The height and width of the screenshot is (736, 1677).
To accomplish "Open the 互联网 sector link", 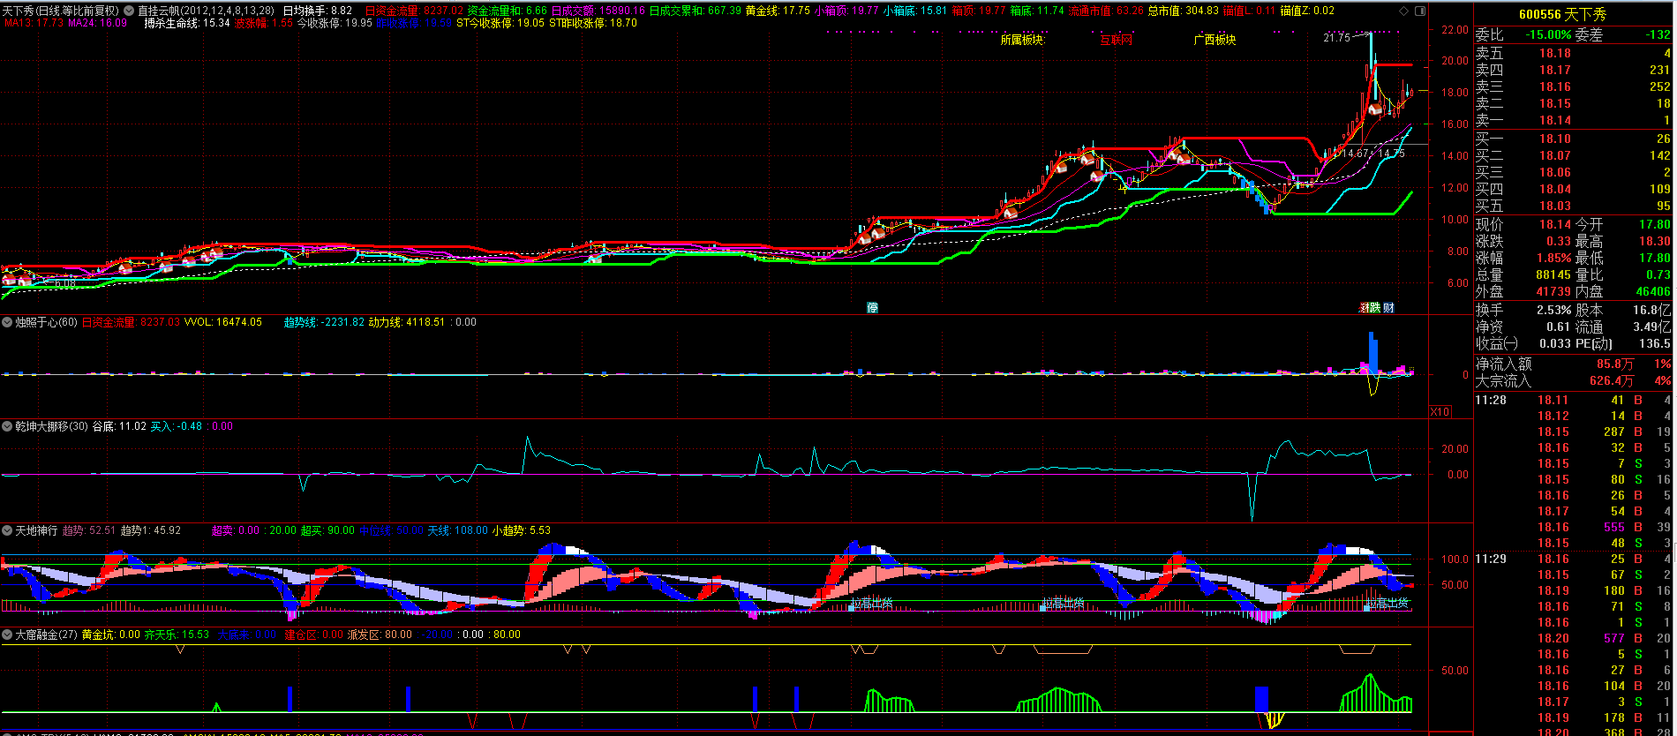I will pyautogui.click(x=1116, y=40).
